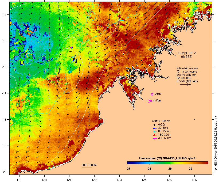Click the latitude label -16
This screenshot has height=182, width=219.
coord(4,67)
